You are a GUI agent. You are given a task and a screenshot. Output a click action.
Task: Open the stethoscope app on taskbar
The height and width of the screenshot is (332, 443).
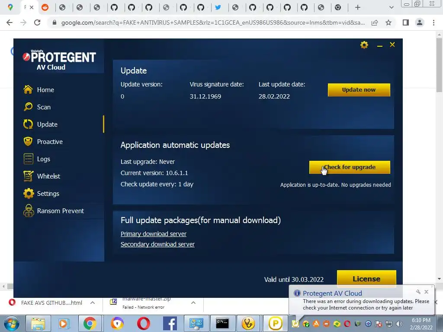[248, 323]
